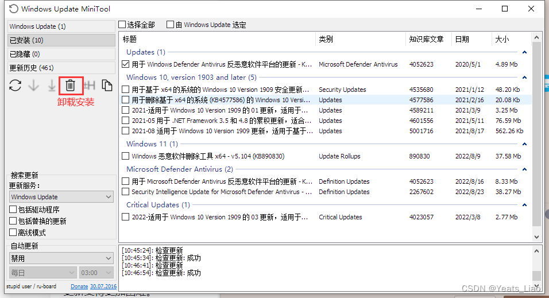The image size is (549, 298).
Task: Sort by the 大小 column header
Action: pyautogui.click(x=512, y=39)
